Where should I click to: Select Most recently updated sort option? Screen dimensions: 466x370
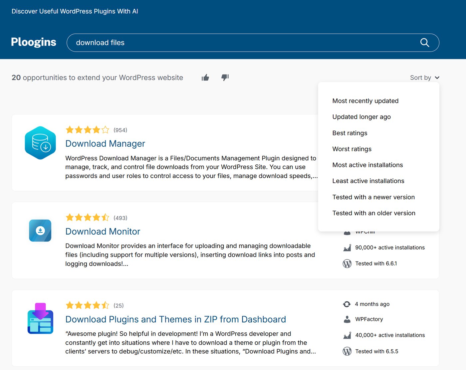[365, 101]
